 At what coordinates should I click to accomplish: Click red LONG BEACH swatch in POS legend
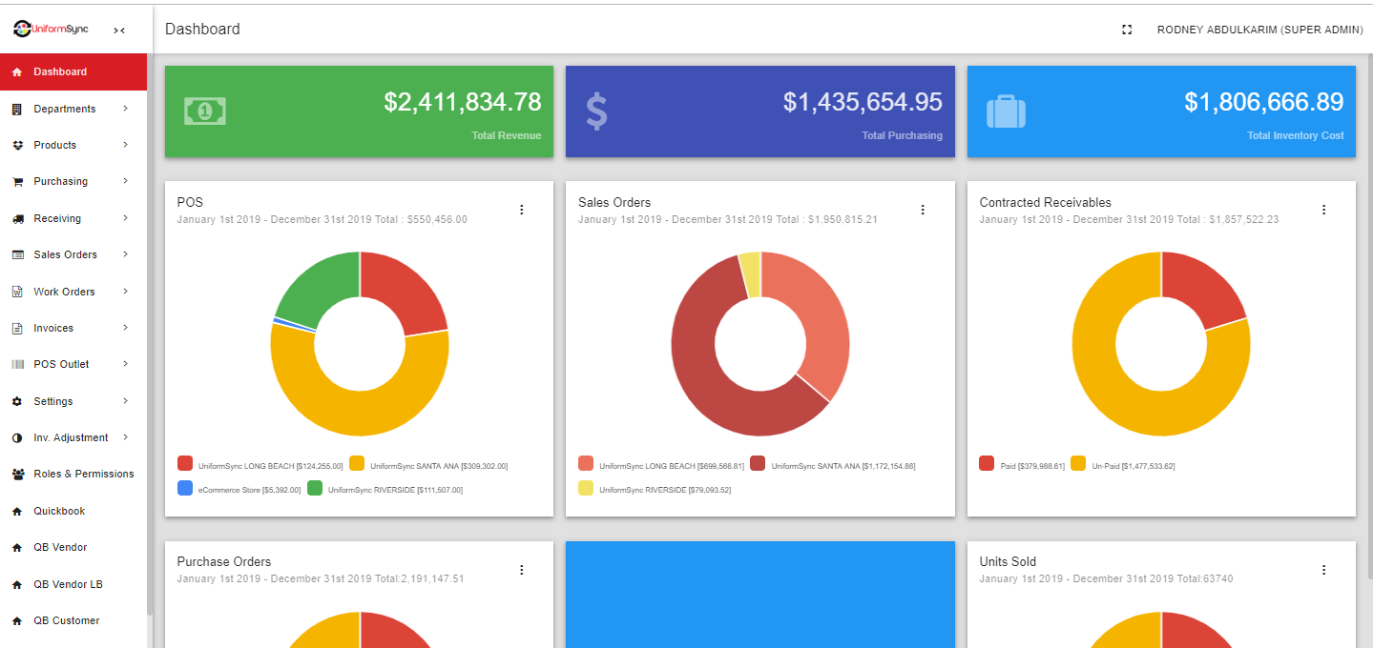[x=185, y=464]
